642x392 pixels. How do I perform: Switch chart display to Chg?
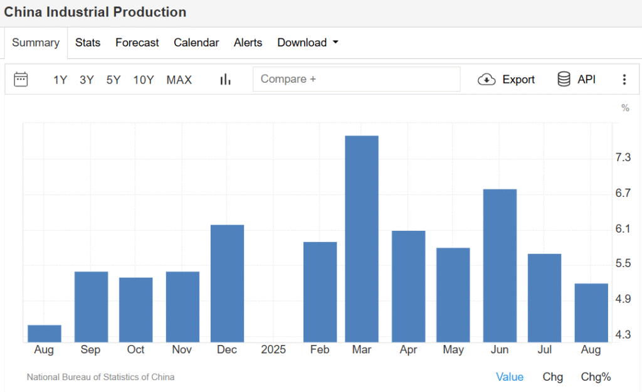552,377
